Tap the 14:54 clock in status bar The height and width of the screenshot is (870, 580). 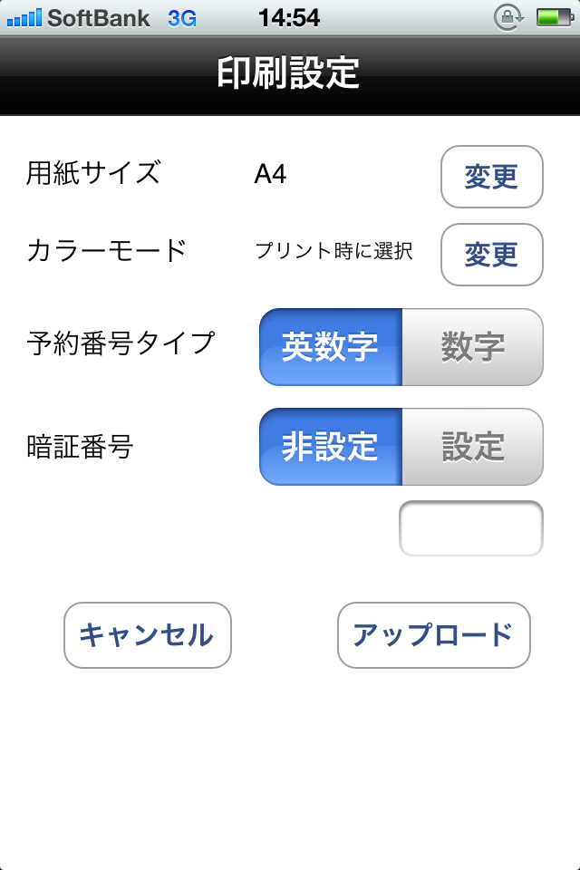[289, 17]
